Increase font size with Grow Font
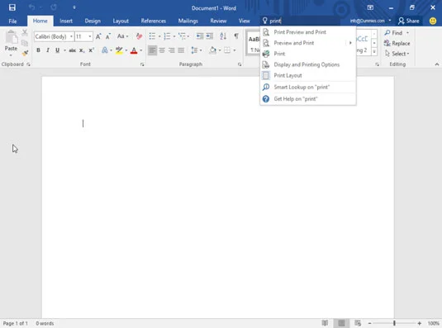 98,36
